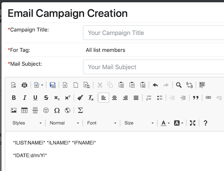This screenshot has width=224, height=171.
Task: Click the Unlink icon
Action: point(219,98)
